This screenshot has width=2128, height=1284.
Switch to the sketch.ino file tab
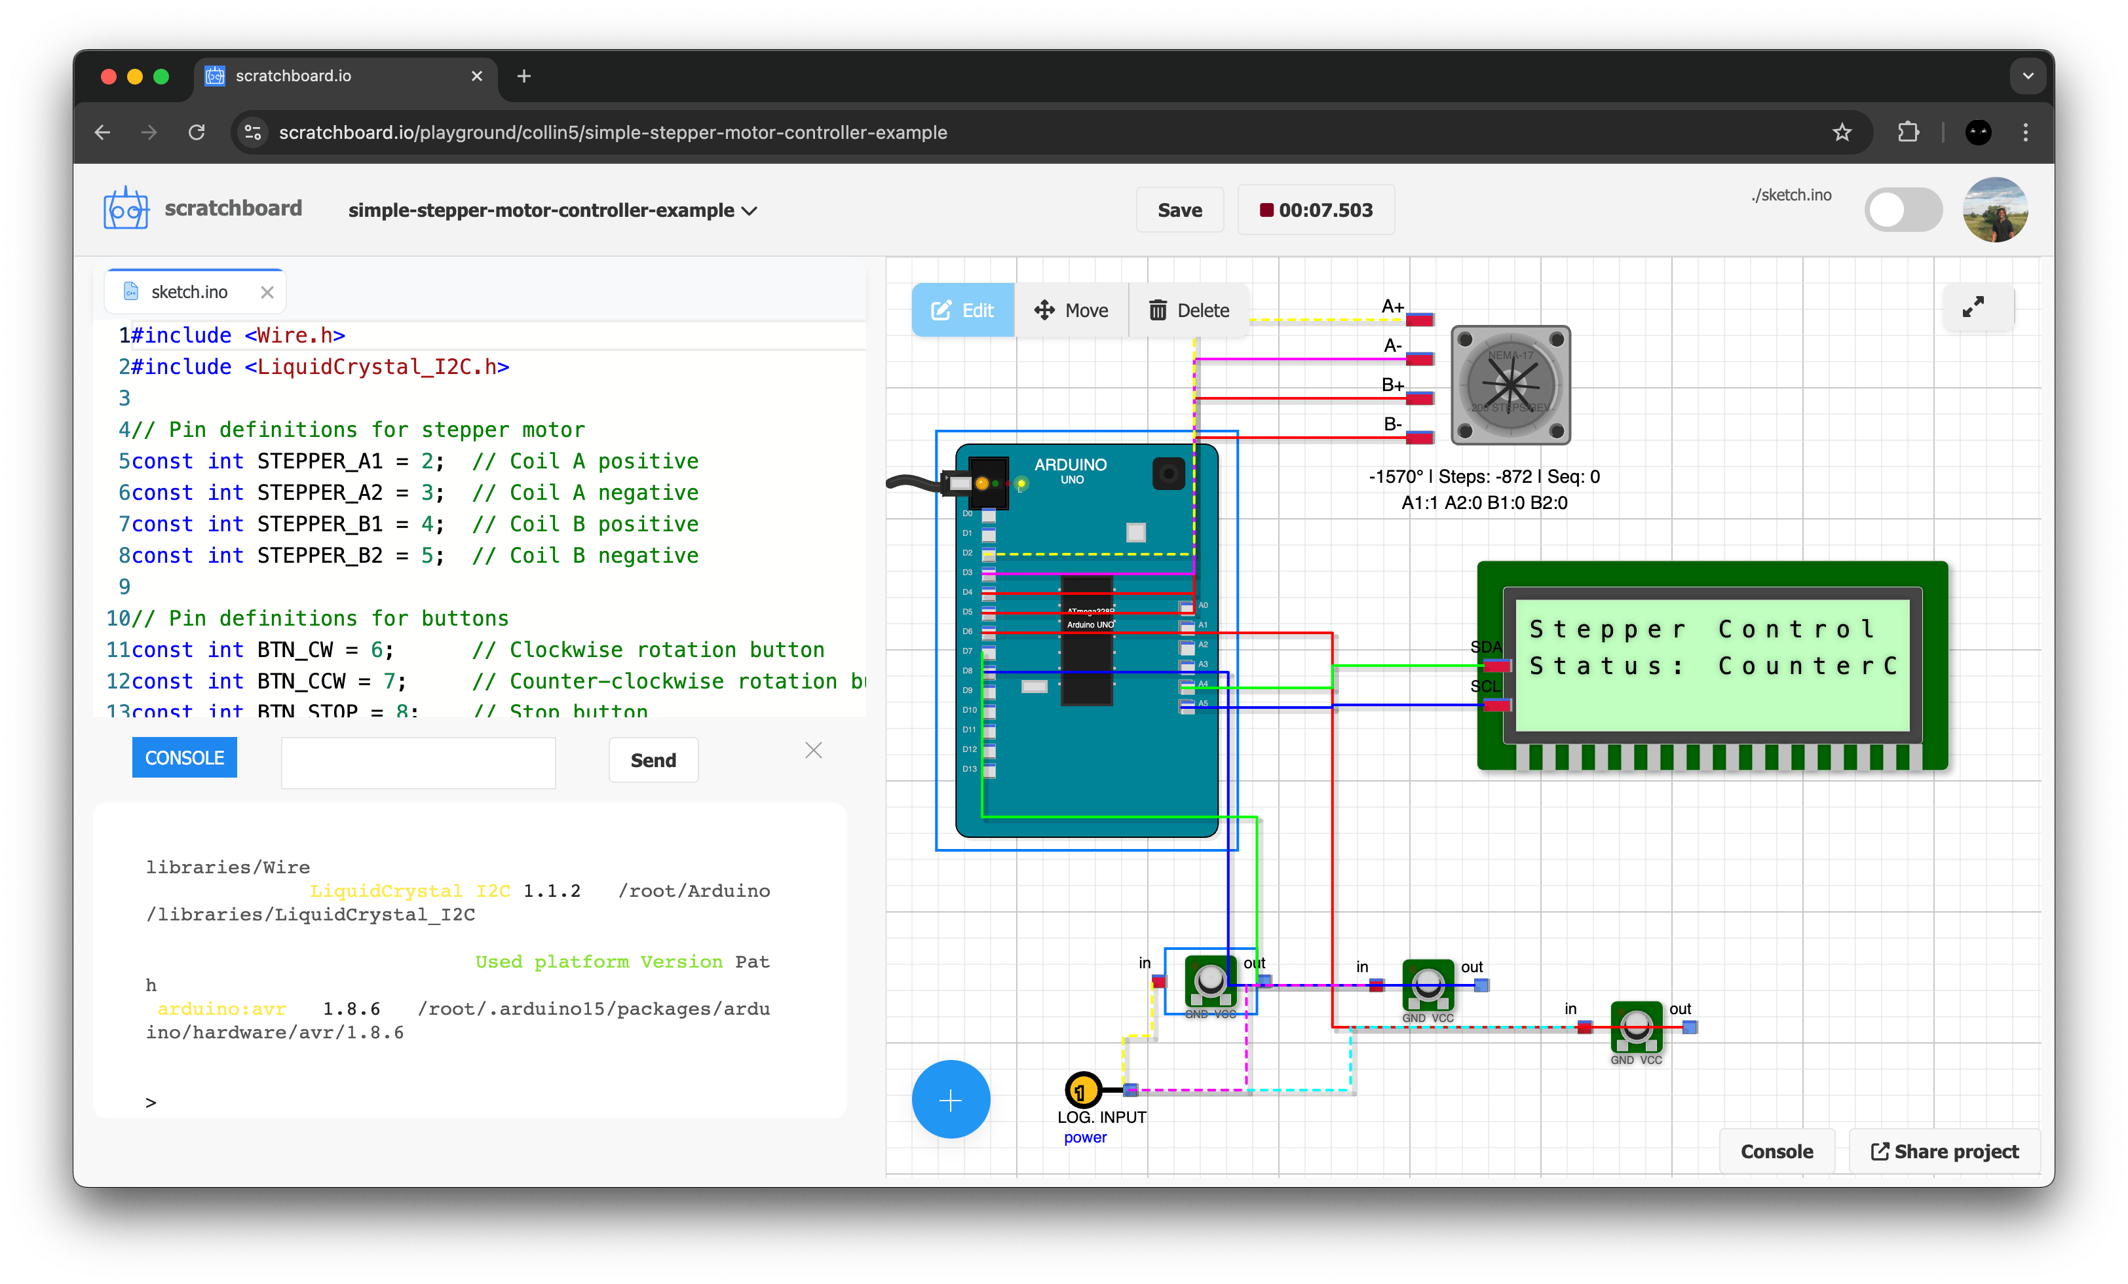(x=189, y=292)
